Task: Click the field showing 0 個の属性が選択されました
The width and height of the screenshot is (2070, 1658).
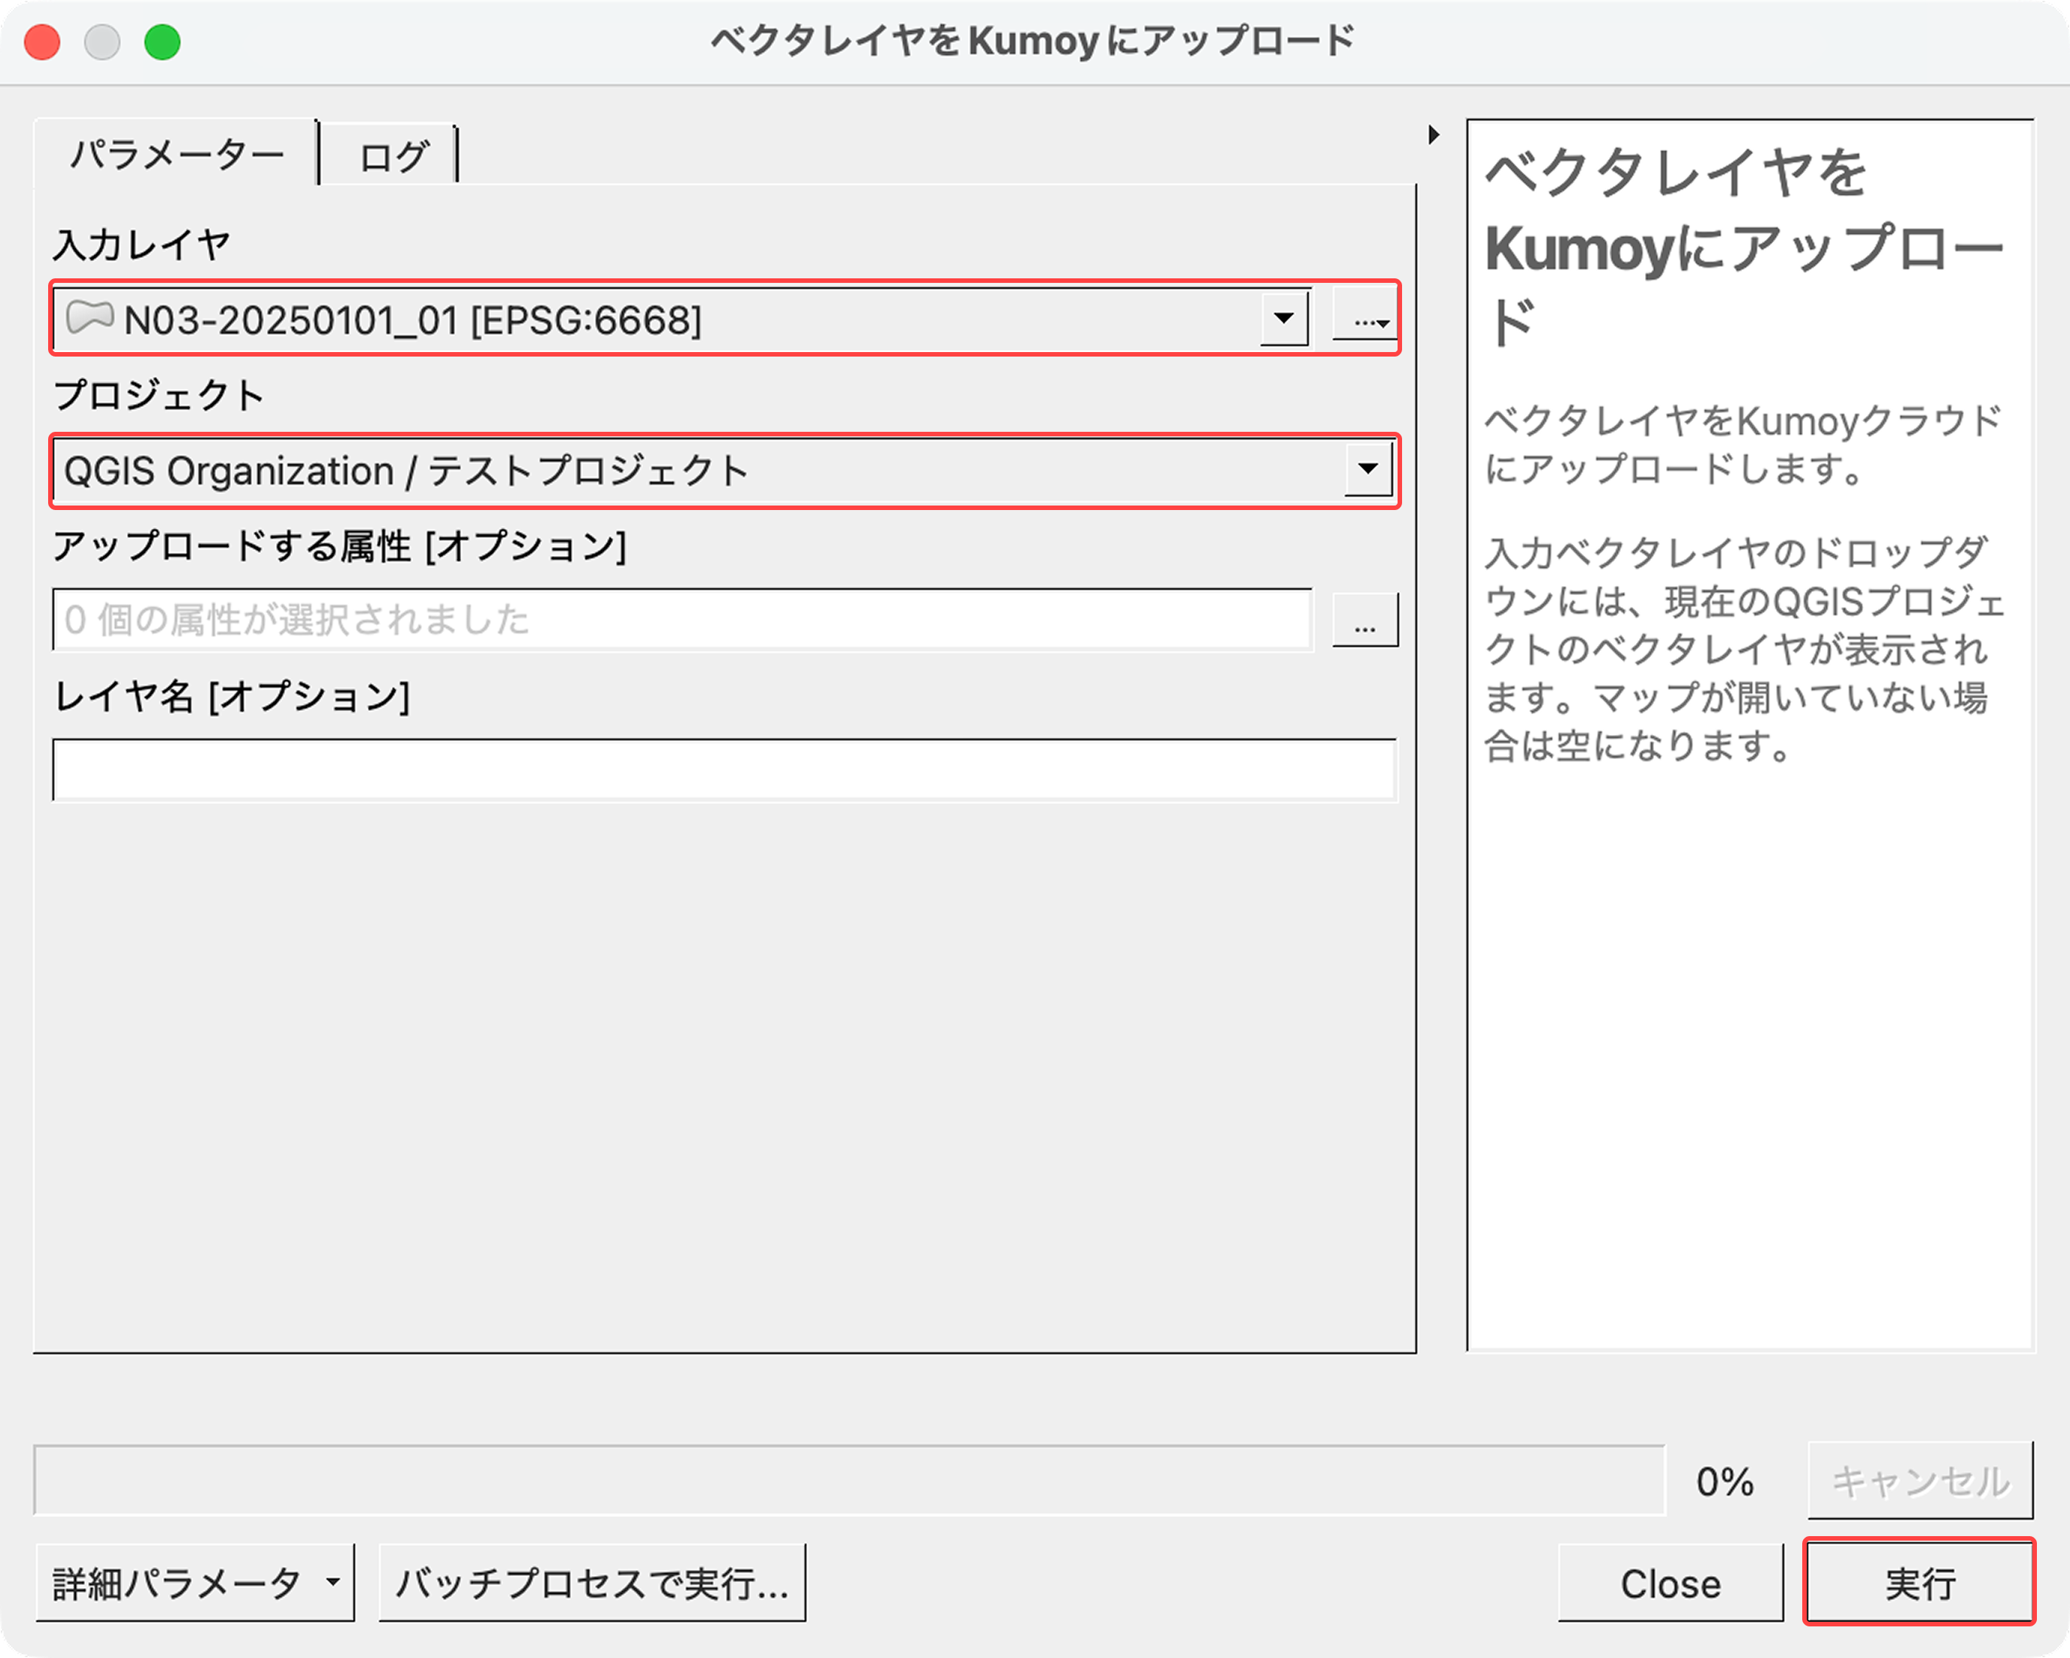Action: click(681, 619)
